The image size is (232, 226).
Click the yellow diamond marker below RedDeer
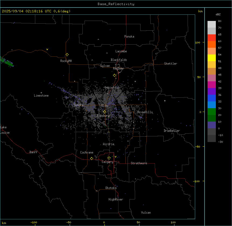tap(115, 75)
